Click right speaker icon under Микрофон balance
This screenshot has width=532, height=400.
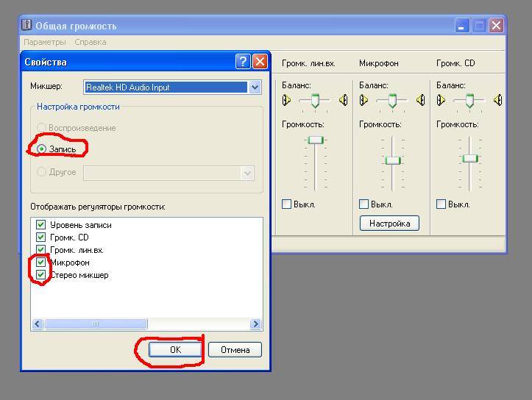click(x=421, y=100)
